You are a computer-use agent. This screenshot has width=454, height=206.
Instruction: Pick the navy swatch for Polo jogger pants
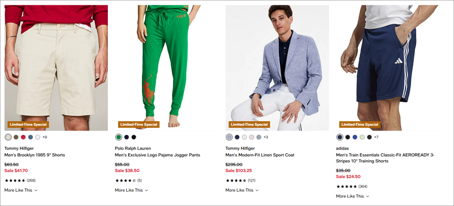(127, 137)
